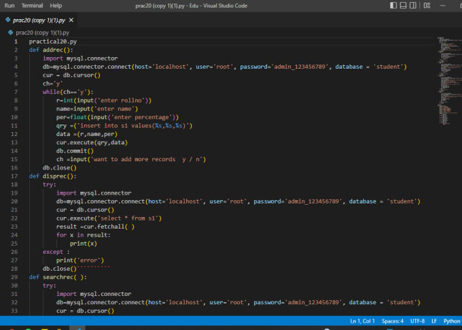Click 'select * from s1' string on line 22
This screenshot has height=330, width=462.
click(128, 218)
